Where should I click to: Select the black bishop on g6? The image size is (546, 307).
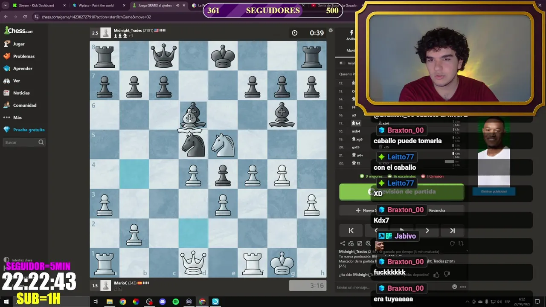[282, 115]
